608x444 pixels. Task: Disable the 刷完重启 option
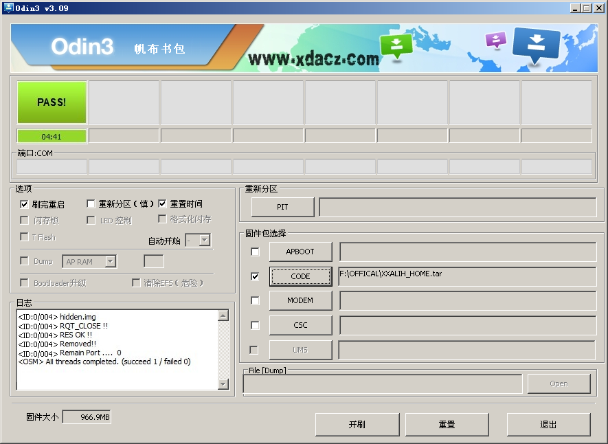coord(24,203)
